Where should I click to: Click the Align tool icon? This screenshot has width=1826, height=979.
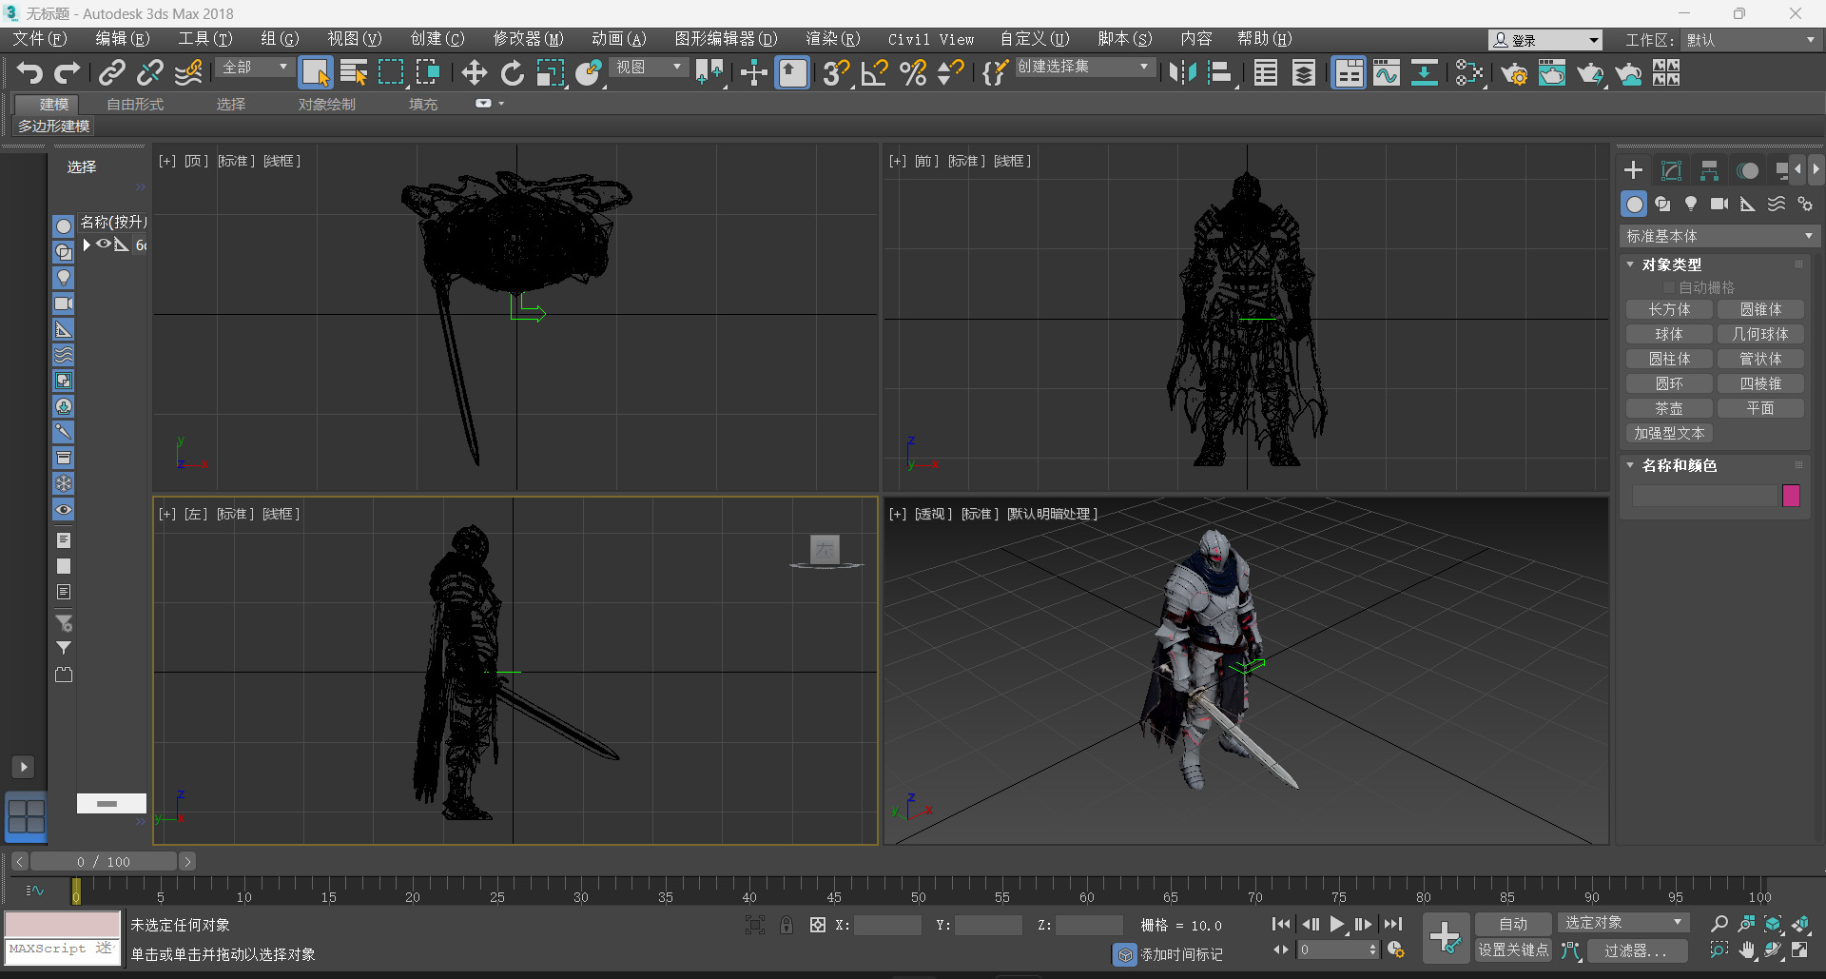tap(1220, 72)
